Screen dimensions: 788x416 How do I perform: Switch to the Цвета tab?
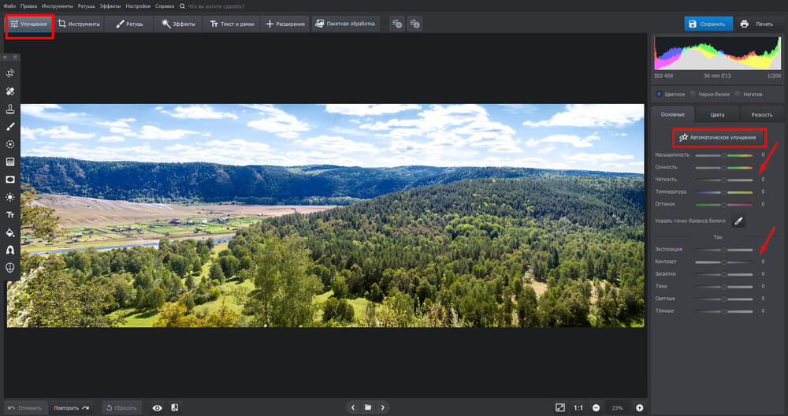click(717, 114)
